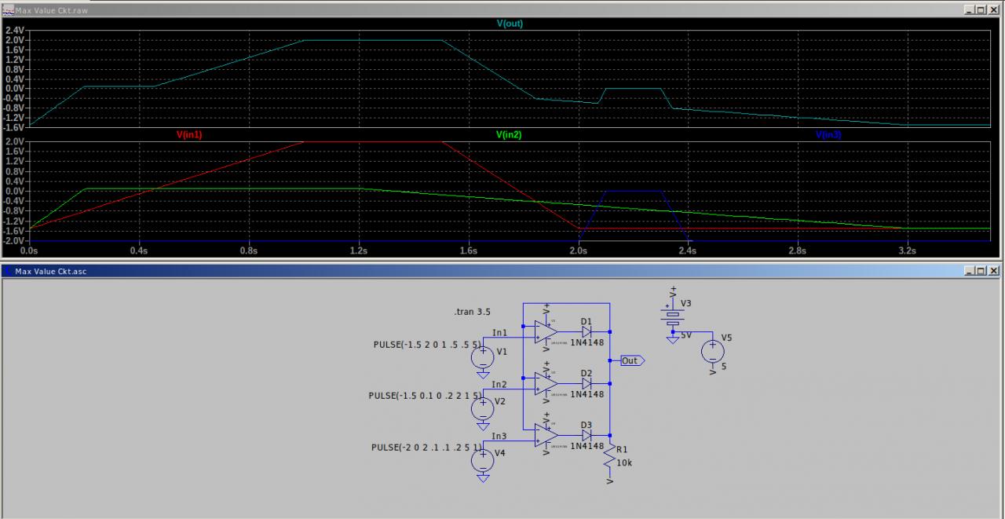Click the .tran 3.5 simulation directive

point(473,312)
